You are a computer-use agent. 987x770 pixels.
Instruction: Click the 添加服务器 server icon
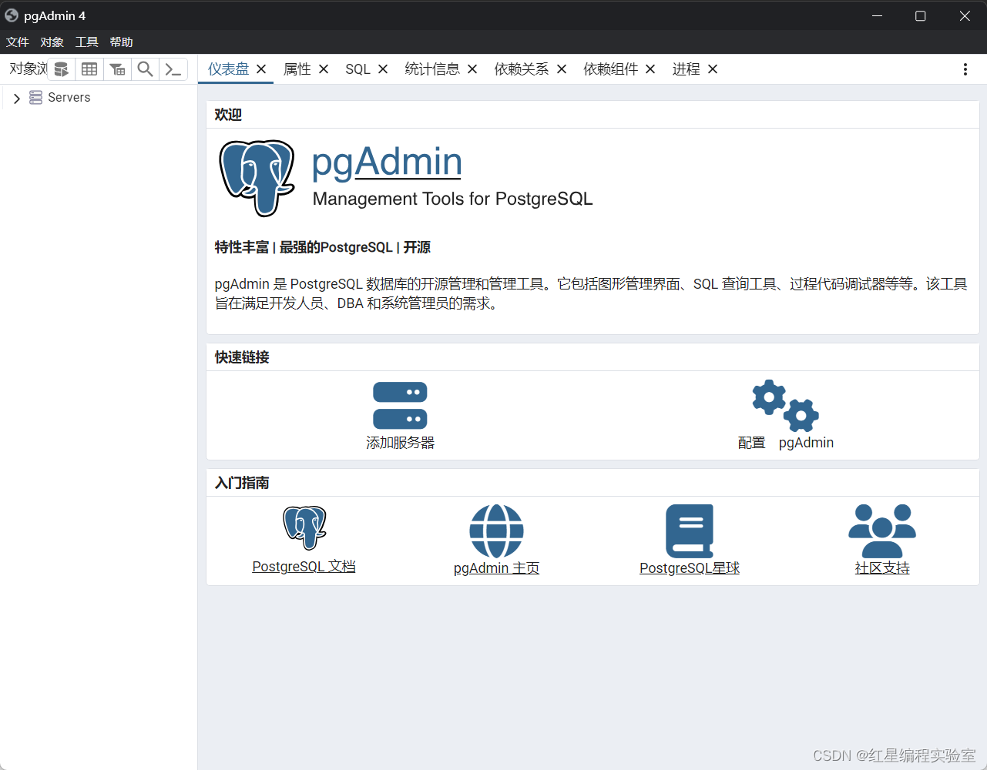400,405
